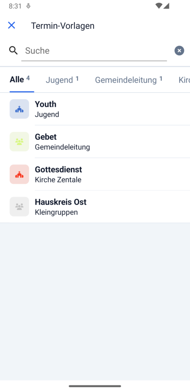This screenshot has height=392, width=190.
Task: Select the partially visible Kirche tab
Action: pyautogui.click(x=184, y=80)
